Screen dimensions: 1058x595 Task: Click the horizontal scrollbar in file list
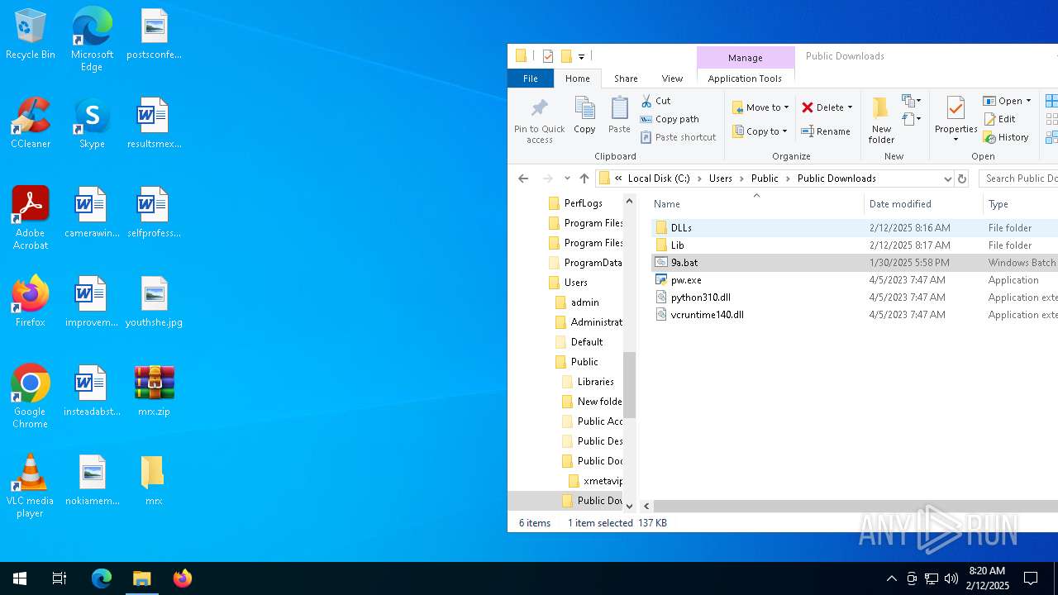(x=855, y=506)
